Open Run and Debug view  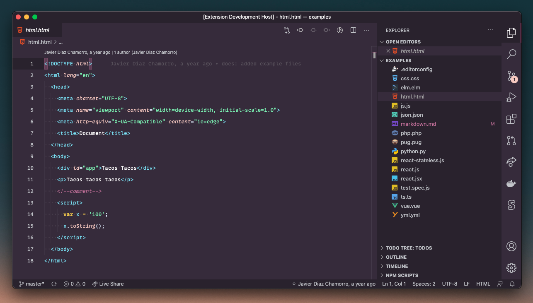tap(511, 97)
